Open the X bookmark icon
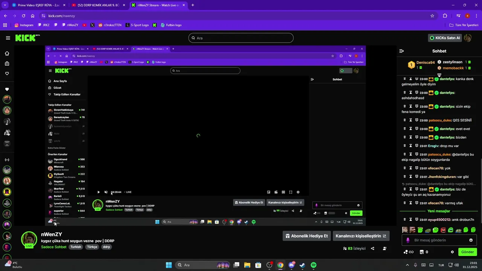 pyautogui.click(x=92, y=25)
